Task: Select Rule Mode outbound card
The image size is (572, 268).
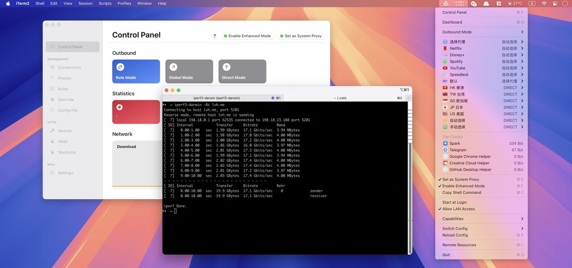Action: [x=136, y=71]
